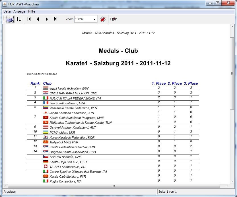Click Czech flag beside Shin-mu Hodonín

click(46, 157)
